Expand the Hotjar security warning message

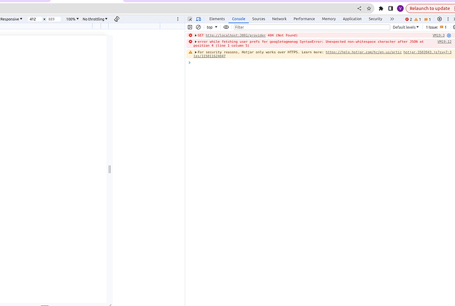196,53
